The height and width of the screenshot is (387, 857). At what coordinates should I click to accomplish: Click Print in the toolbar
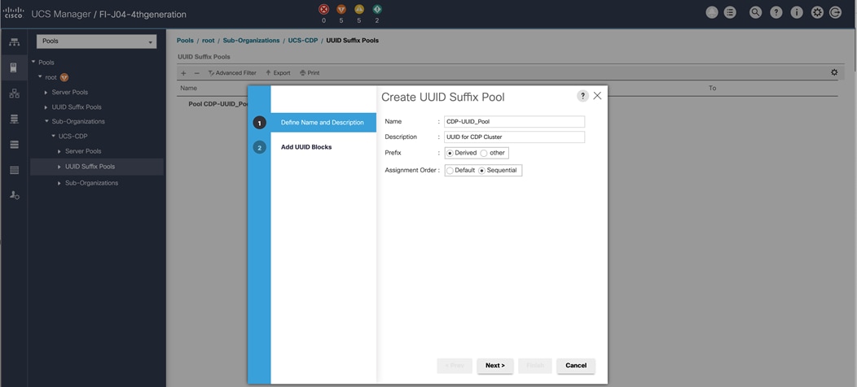[x=310, y=73]
